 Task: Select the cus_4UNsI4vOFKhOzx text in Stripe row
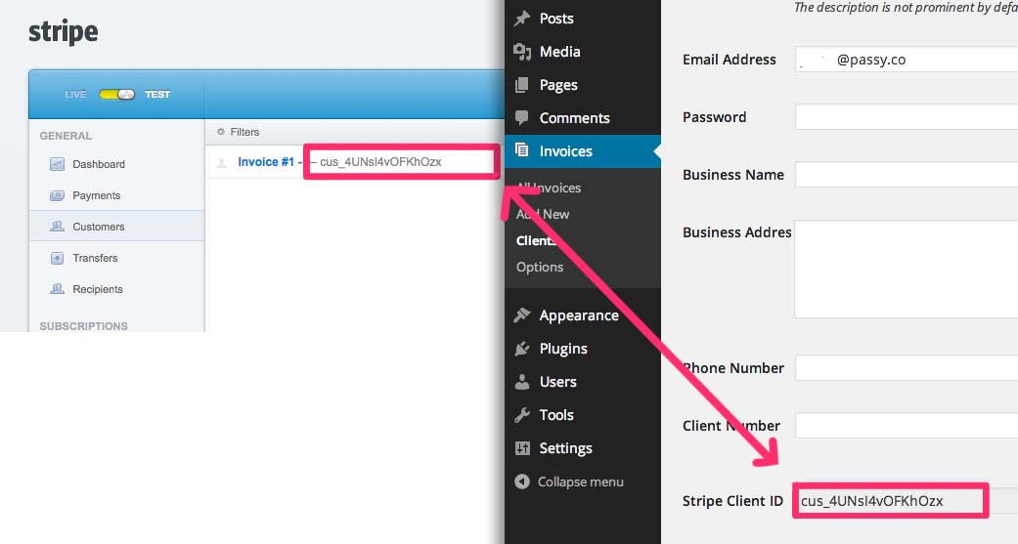click(380, 162)
